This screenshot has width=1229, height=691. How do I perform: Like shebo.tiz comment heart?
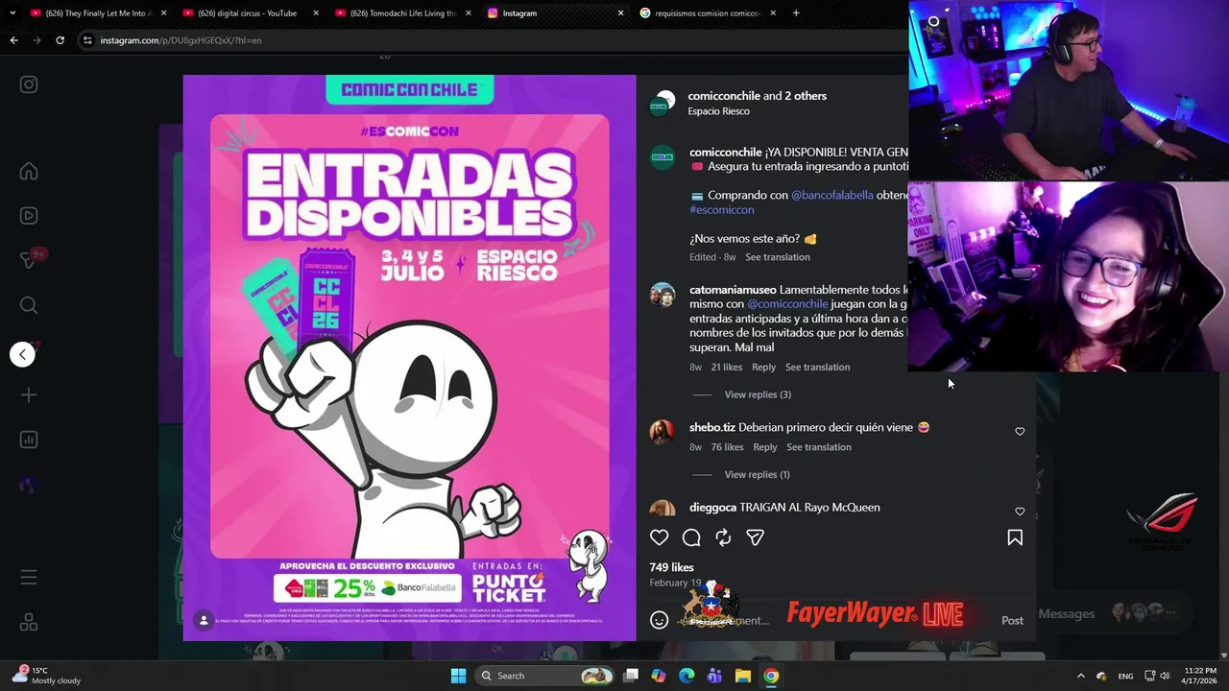pos(1020,432)
